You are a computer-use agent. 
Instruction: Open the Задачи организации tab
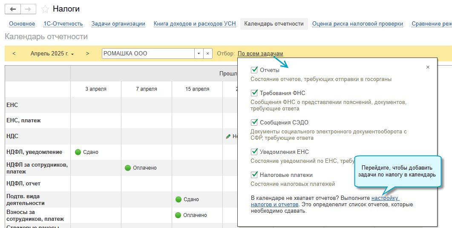(118, 24)
